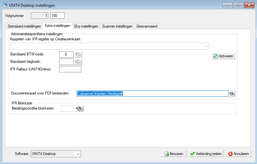This screenshot has width=257, height=164.
Task: Open the binoculars browser for Documentenpad
Action: (232, 94)
